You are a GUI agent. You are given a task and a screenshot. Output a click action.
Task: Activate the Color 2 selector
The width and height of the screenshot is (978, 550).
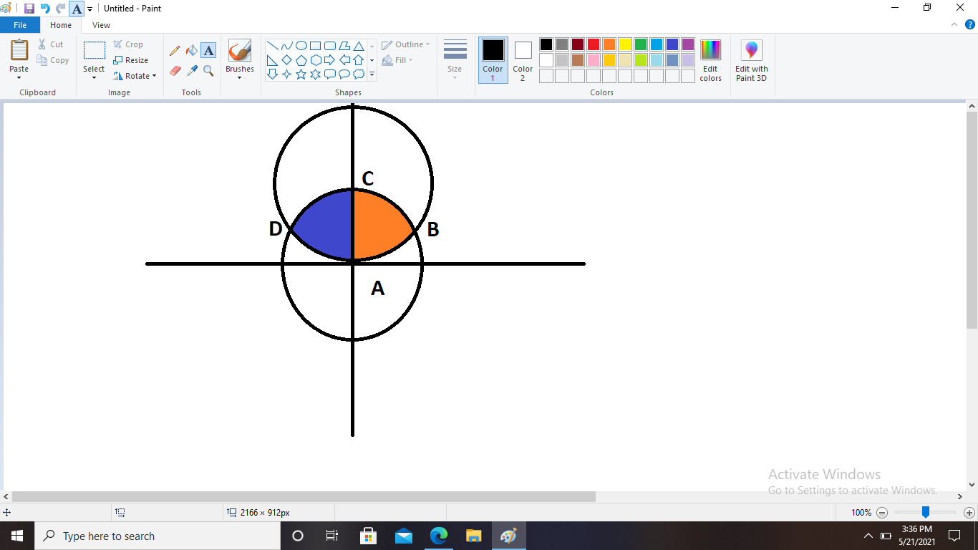[x=523, y=60]
